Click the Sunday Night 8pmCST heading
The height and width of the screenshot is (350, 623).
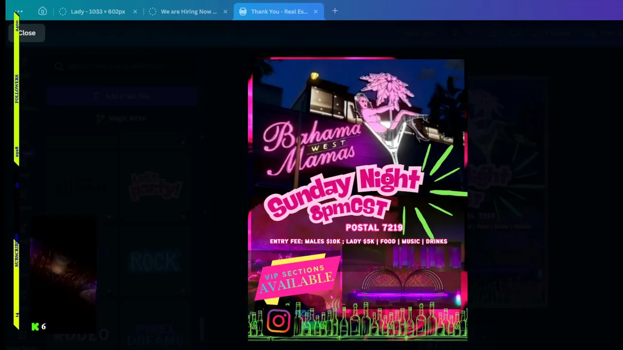point(345,194)
